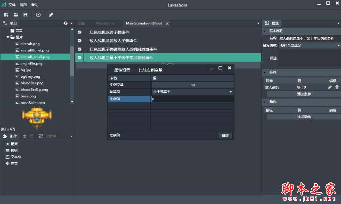
Task: Select the 精灵 sprite component
Action: pyautogui.click(x=12, y=144)
